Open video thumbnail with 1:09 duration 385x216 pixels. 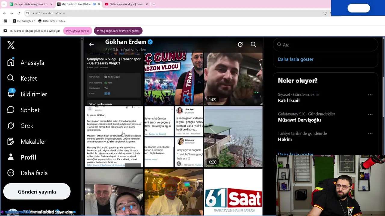[x=233, y=79]
